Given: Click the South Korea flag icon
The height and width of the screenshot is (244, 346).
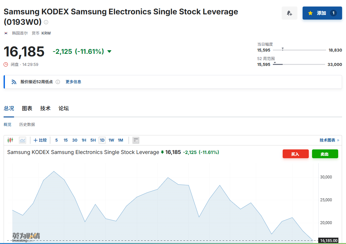Looking at the screenshot, I should pos(6,33).
